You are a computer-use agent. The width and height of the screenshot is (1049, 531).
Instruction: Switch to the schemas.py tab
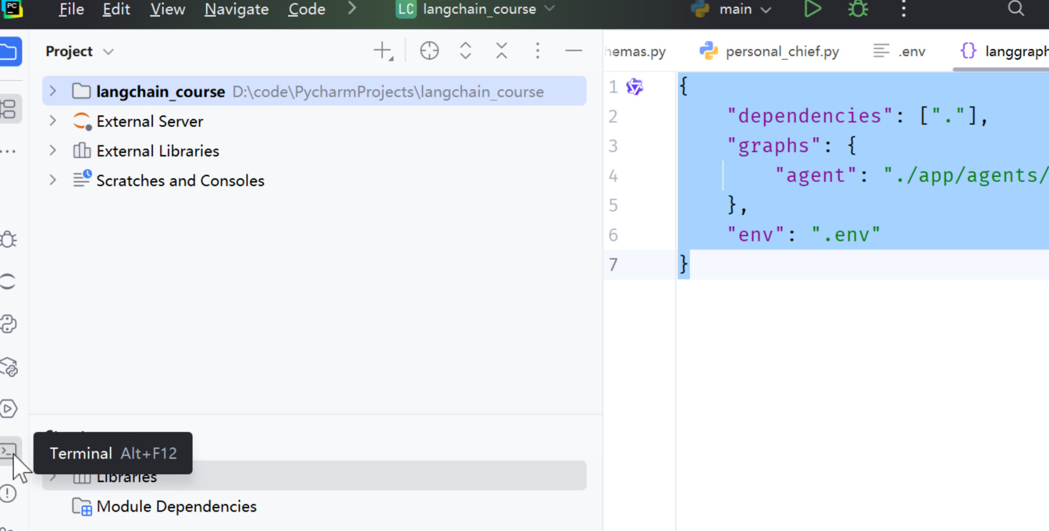point(636,51)
